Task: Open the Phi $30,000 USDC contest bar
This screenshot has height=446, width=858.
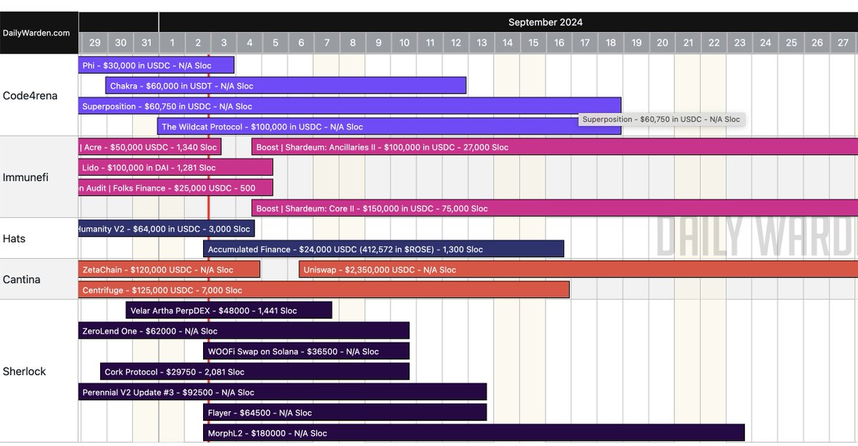Action: [156, 65]
